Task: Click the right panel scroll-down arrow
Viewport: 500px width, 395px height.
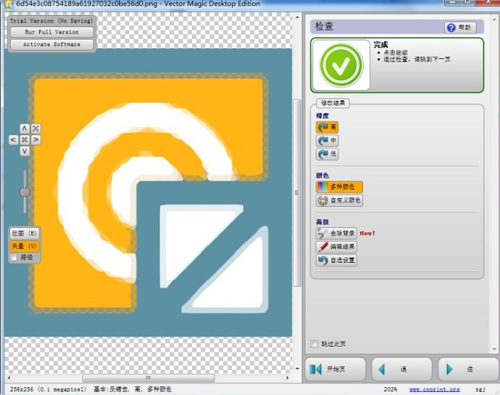Action: click(x=495, y=349)
